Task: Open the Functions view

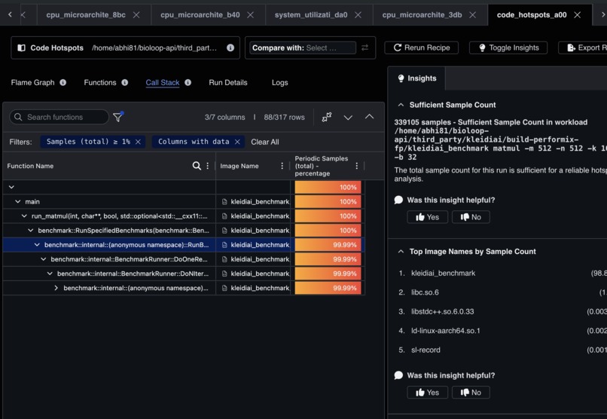Action: pyautogui.click(x=100, y=82)
